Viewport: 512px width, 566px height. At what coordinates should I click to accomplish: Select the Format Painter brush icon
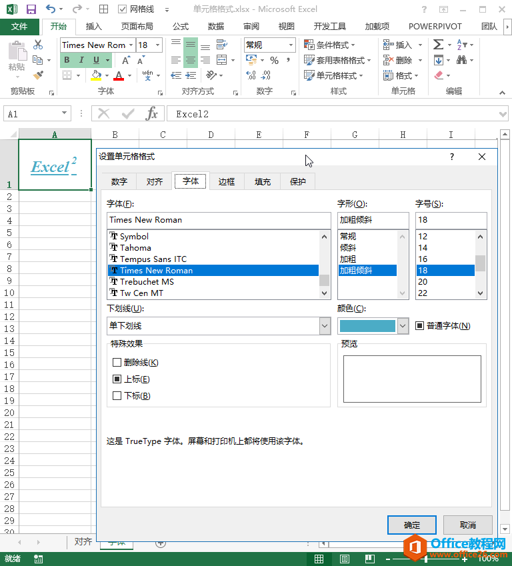38,75
